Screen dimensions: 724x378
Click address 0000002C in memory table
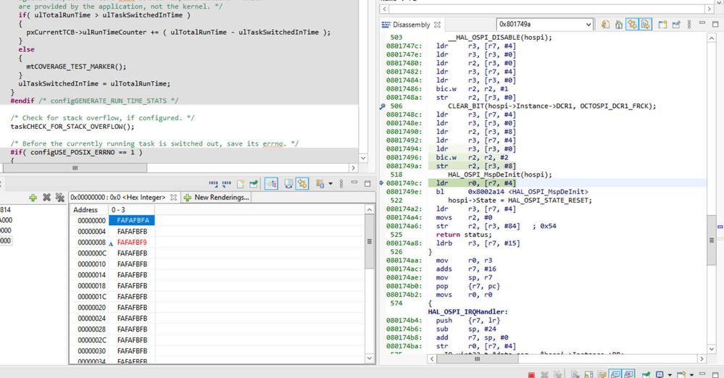point(92,340)
